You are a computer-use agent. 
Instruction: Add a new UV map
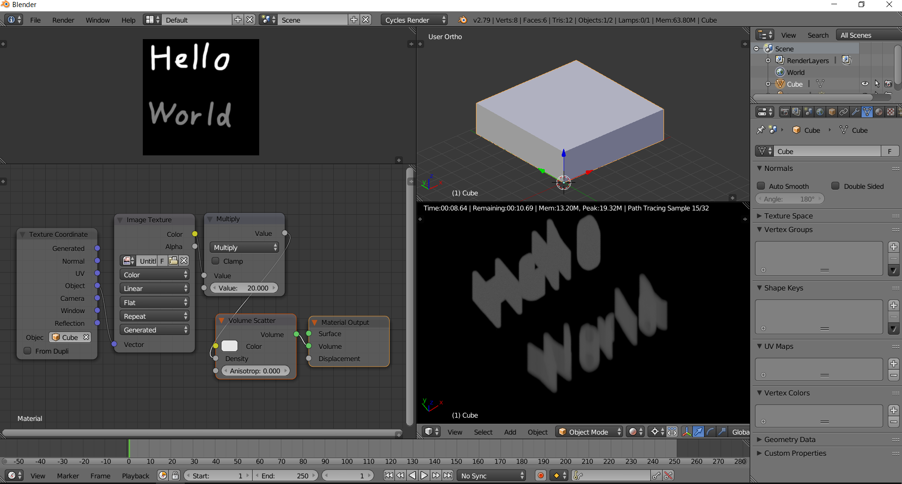(894, 363)
